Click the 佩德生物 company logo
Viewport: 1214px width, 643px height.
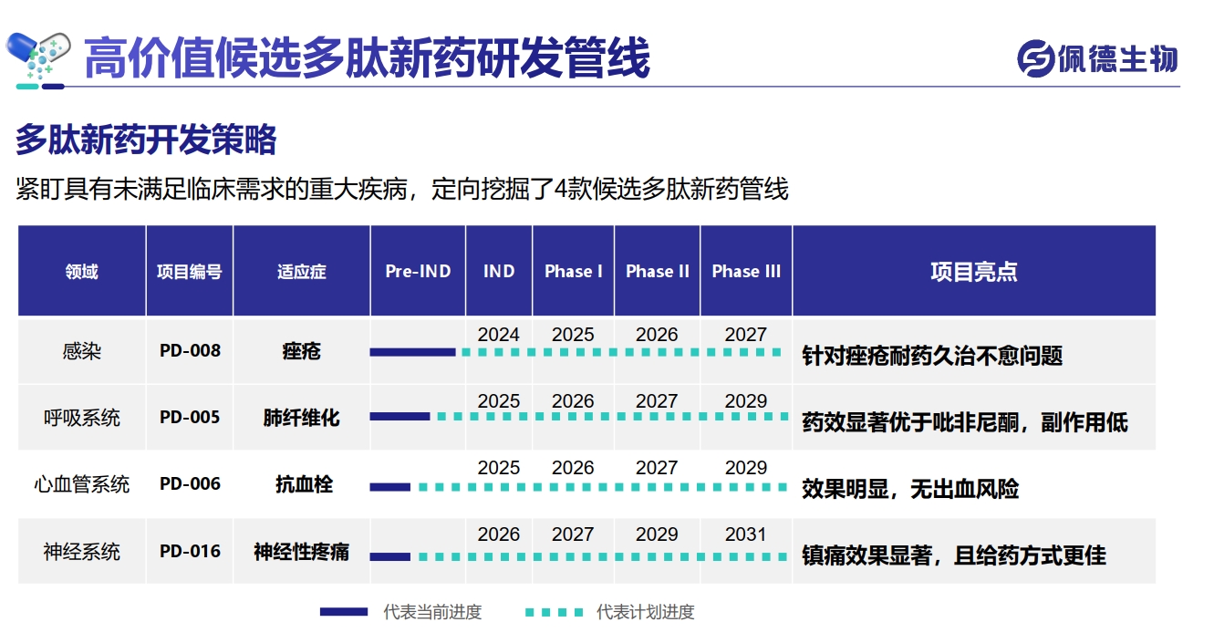(1097, 58)
